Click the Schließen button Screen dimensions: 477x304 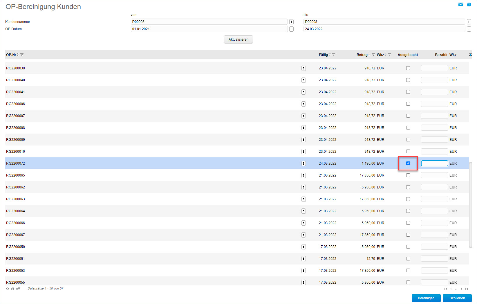[x=457, y=298]
